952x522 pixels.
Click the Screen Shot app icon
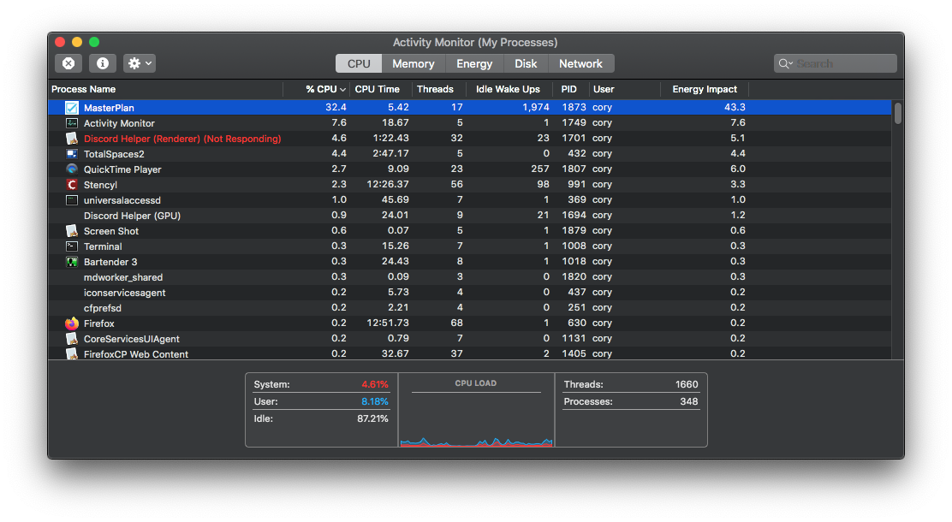click(72, 231)
